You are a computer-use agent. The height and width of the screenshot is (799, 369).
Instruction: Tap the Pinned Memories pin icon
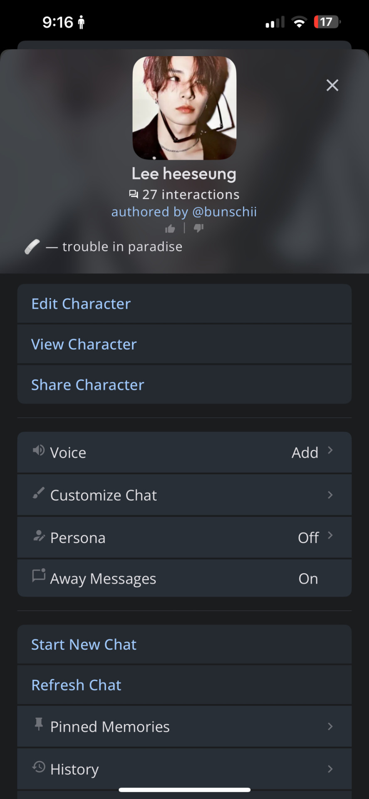[39, 724]
